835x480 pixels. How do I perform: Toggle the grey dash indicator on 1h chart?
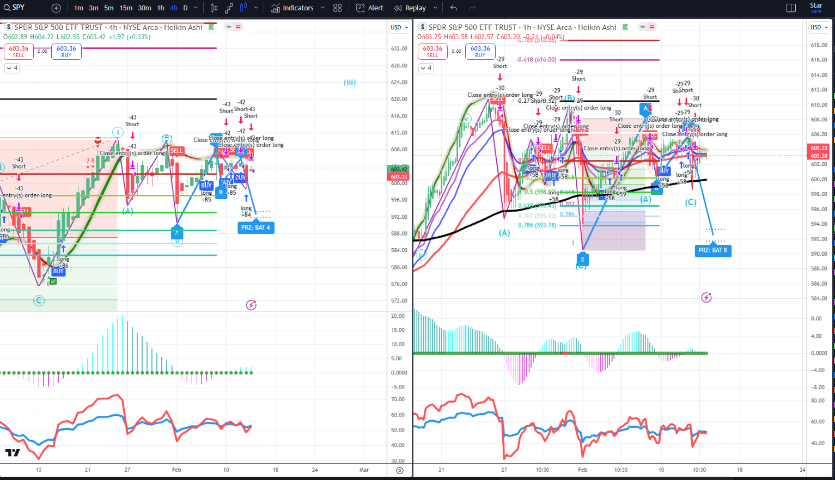[643, 27]
